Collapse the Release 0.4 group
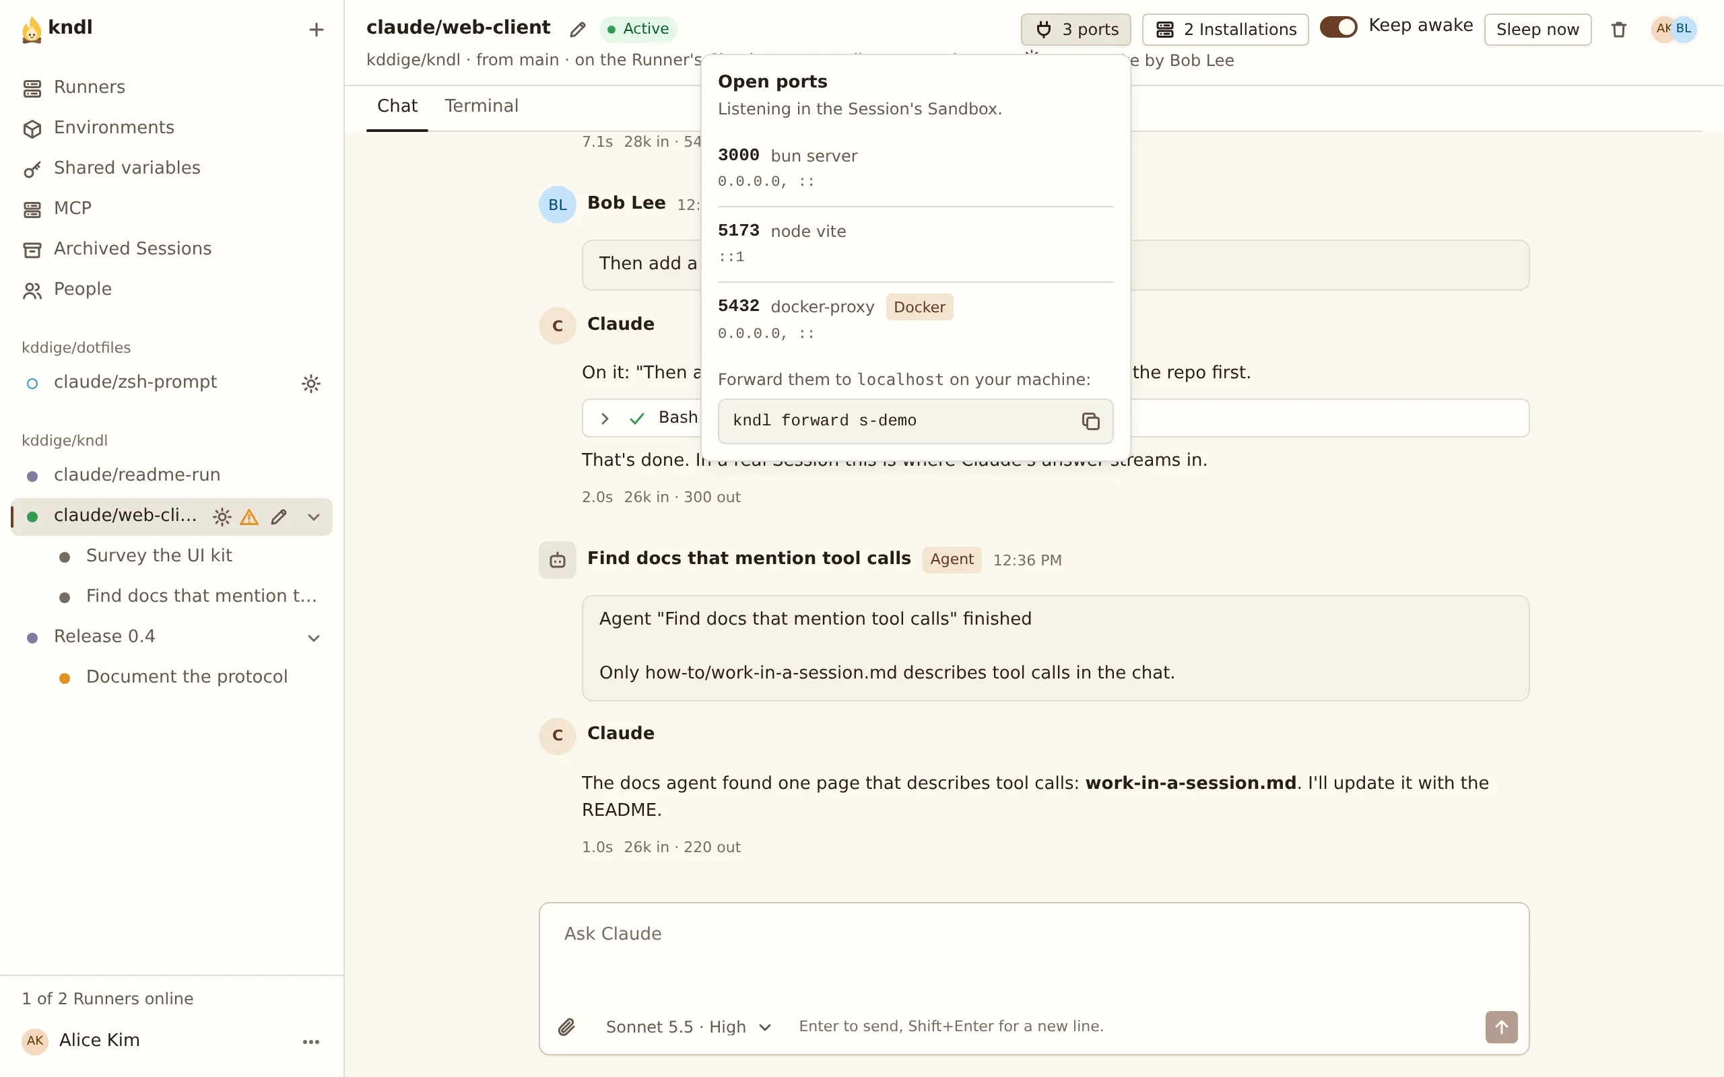This screenshot has width=1724, height=1077. click(313, 638)
